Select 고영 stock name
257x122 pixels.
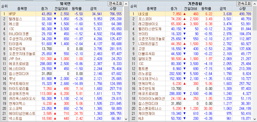[142, 49]
